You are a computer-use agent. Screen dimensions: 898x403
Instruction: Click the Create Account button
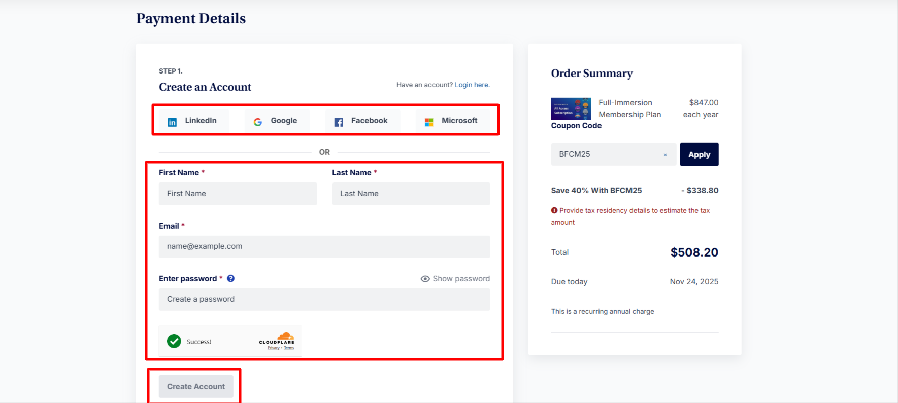coord(196,386)
